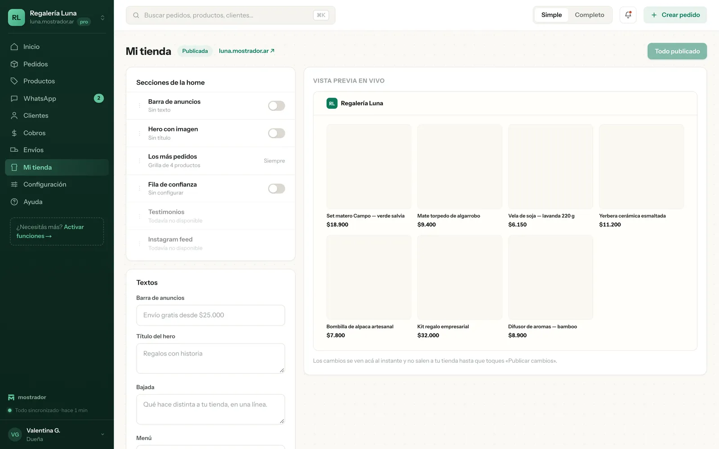The image size is (719, 449).
Task: Click the Bajada textarea
Action: point(211,409)
